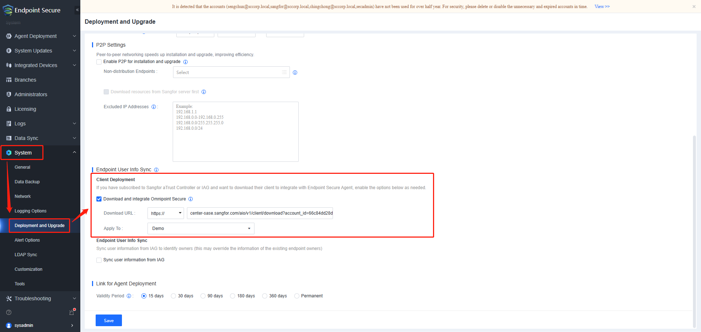Open sysadmin account menu arrow
This screenshot has height=332, width=701.
coord(72,325)
